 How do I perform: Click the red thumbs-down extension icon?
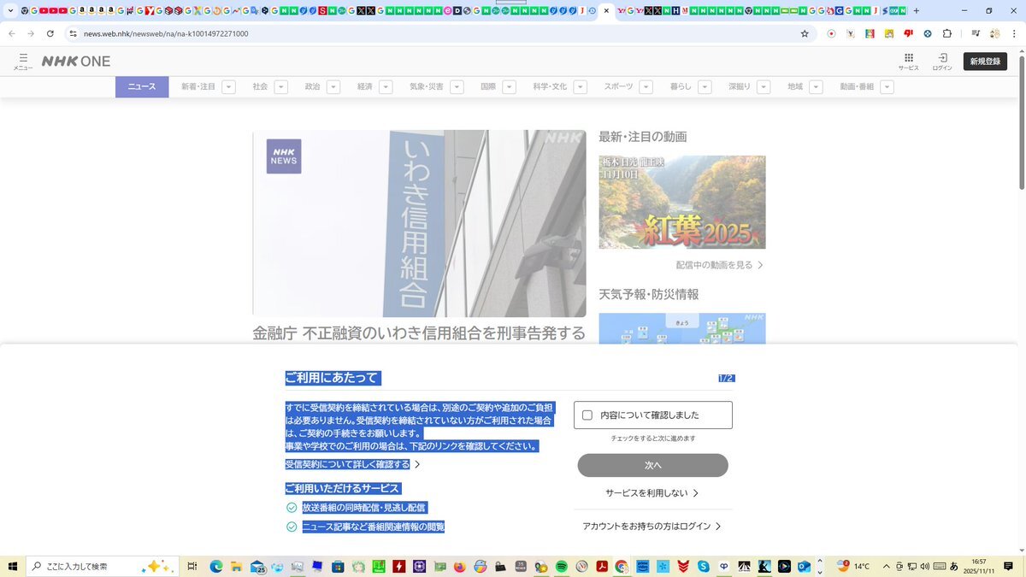(x=908, y=33)
